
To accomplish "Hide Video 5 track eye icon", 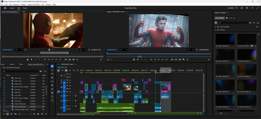I will [x=70, y=74].
